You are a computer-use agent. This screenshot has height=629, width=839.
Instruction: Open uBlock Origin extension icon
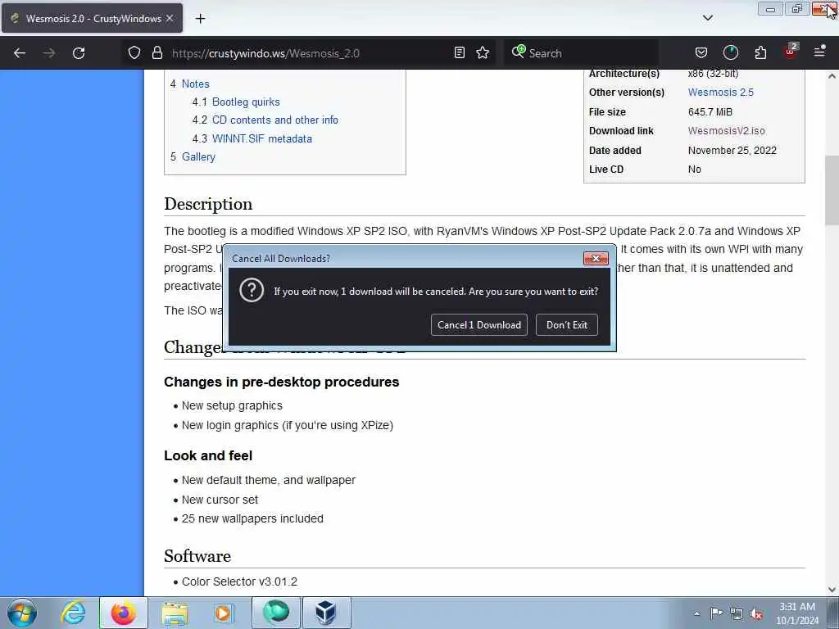point(791,52)
